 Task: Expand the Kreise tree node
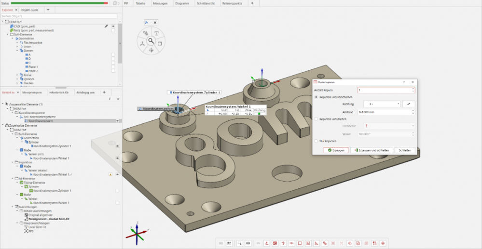(x=17, y=75)
